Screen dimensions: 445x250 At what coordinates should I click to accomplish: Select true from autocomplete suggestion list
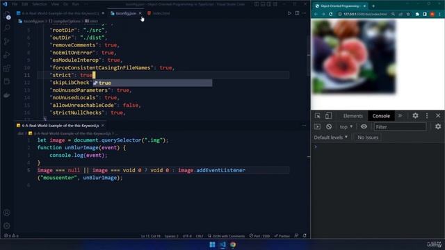click(152, 83)
